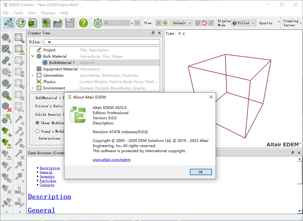The image size is (303, 221).
Task: Show more geometry toolbar icons (bottom chevron)
Action: 20,212
